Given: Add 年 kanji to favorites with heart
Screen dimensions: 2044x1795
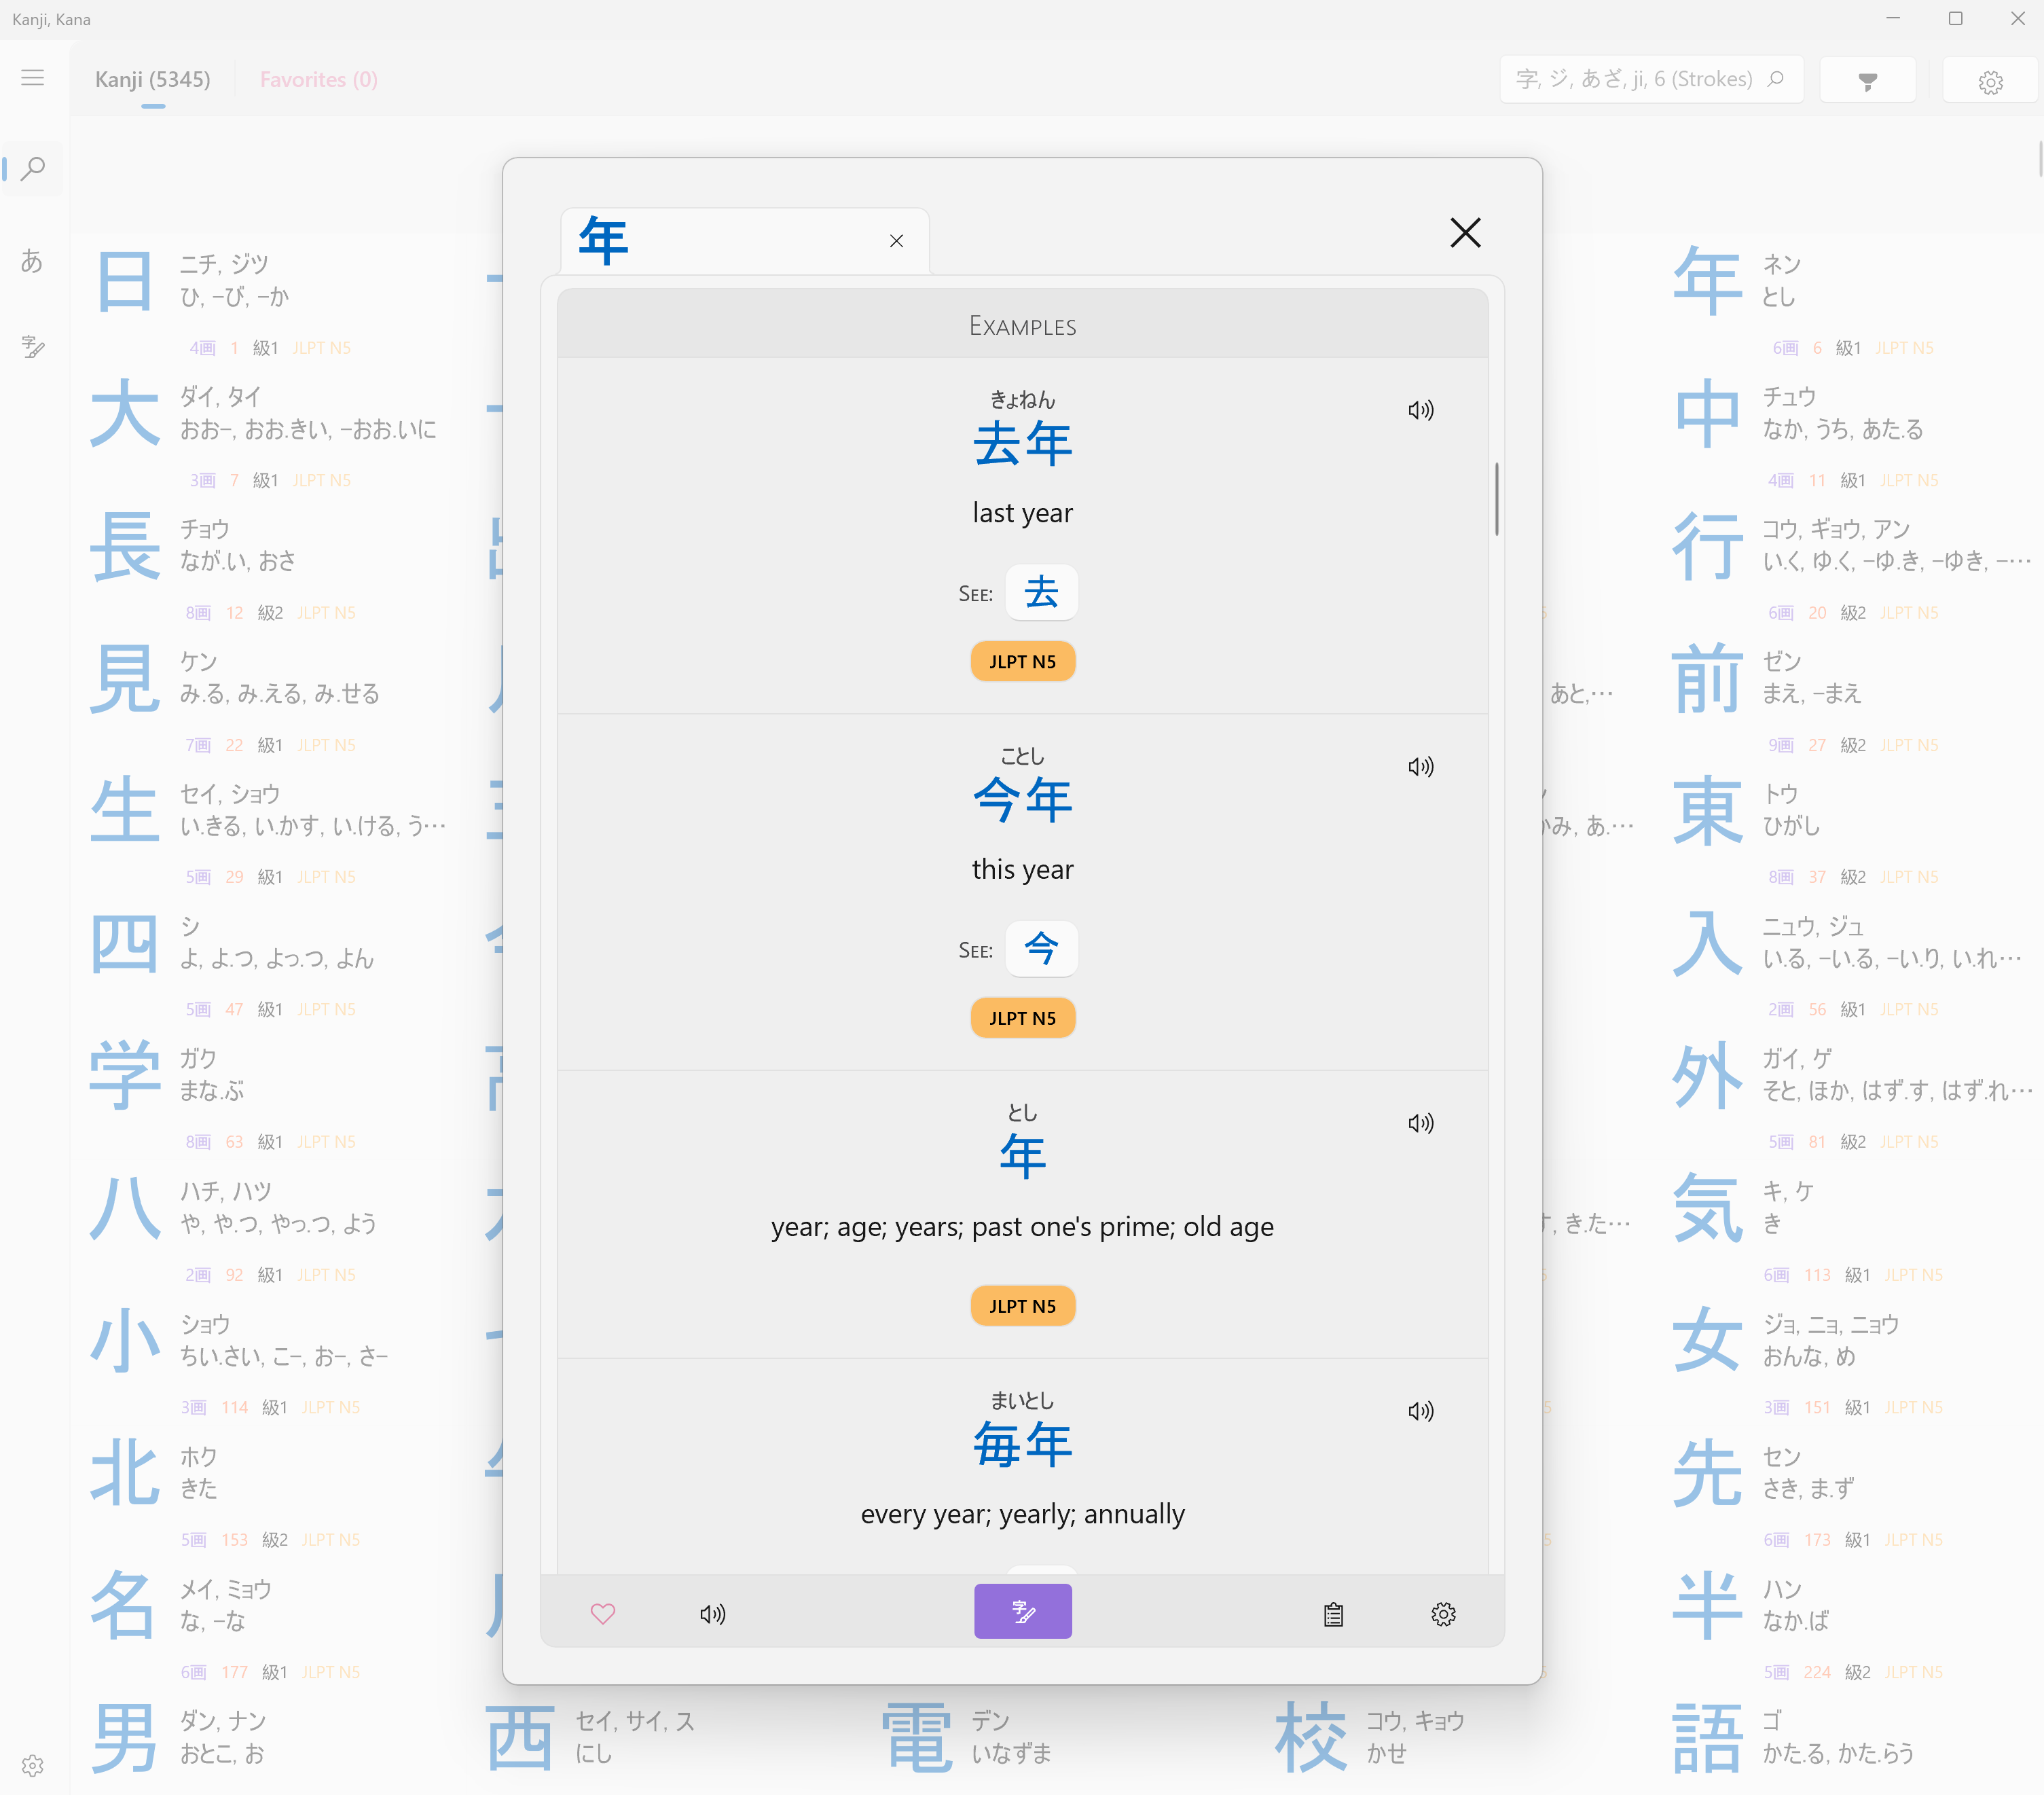Looking at the screenshot, I should coord(603,1613).
